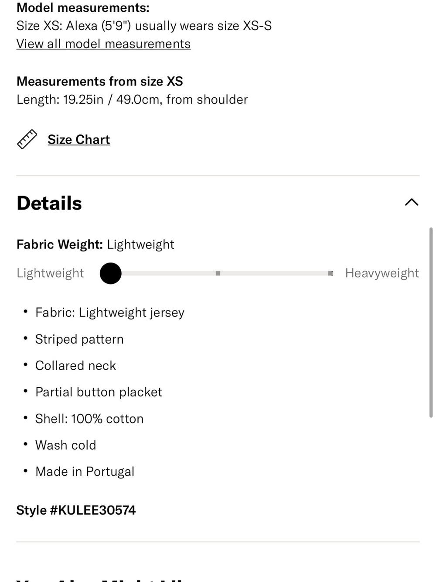Click the gray Lightweight slider label
Viewport: 436px width, 582px height.
point(50,273)
